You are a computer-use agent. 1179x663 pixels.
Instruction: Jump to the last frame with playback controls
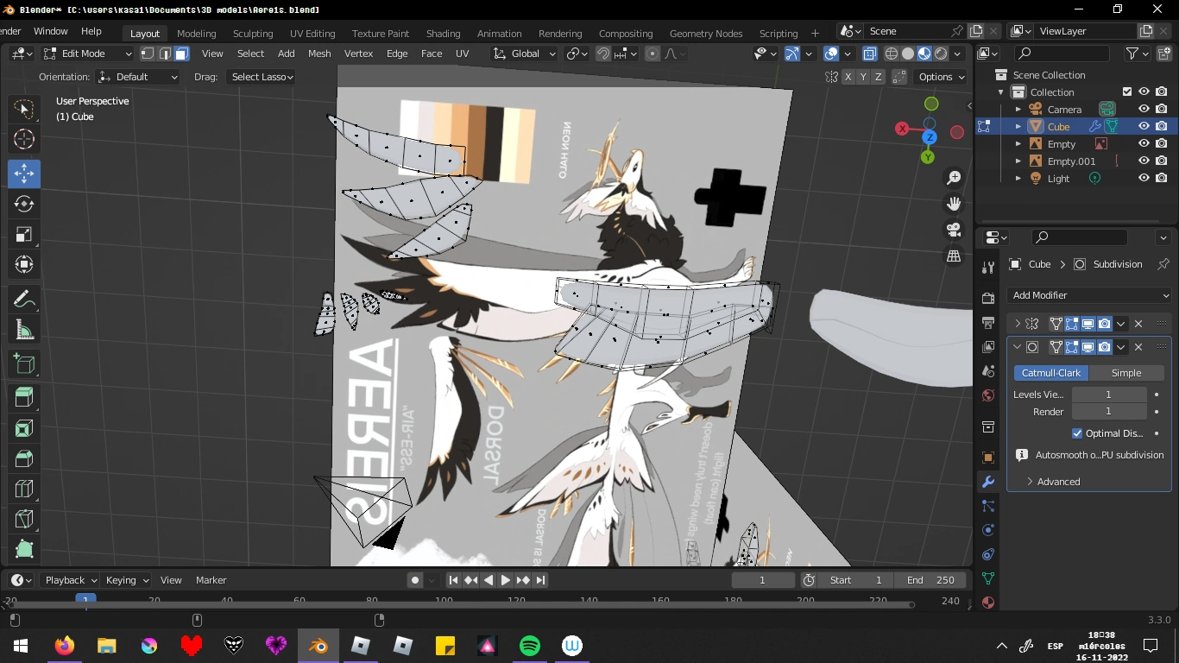click(x=540, y=579)
